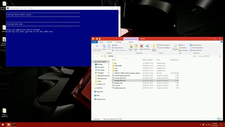
Task: Click the refresh icon beside address bar
Action: 195,56
